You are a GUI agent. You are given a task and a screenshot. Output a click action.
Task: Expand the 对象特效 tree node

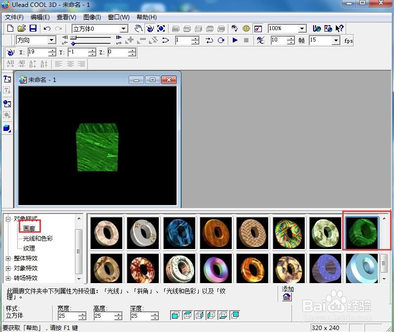point(8,268)
